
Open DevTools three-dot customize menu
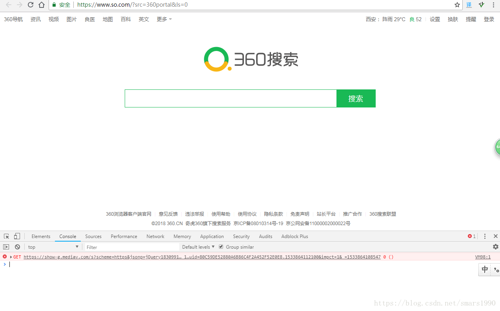485,236
